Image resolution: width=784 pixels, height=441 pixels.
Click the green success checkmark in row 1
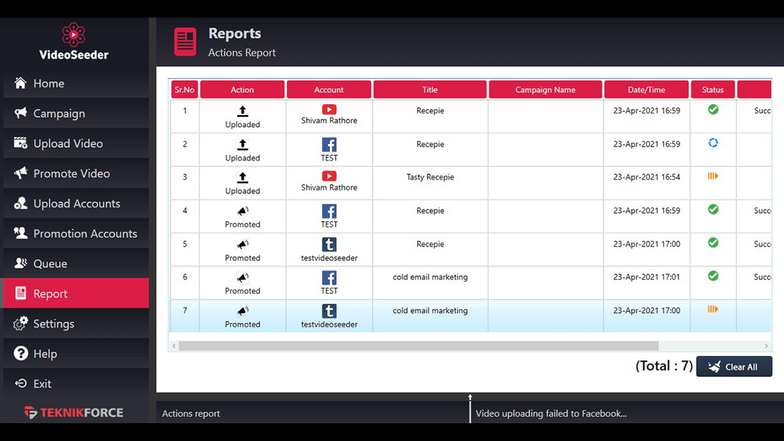click(713, 110)
